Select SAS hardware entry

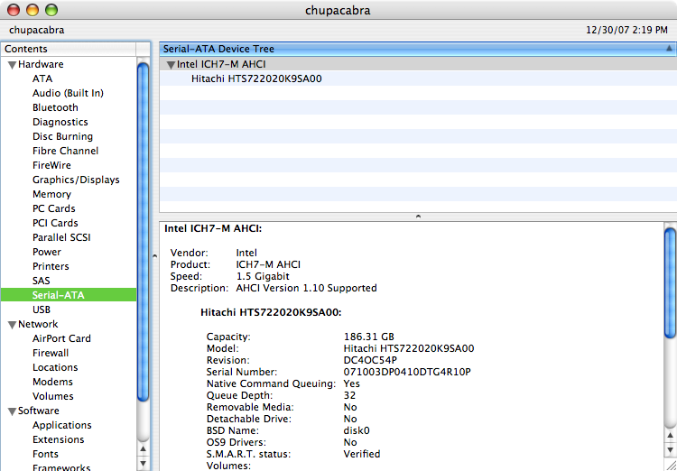coord(41,281)
